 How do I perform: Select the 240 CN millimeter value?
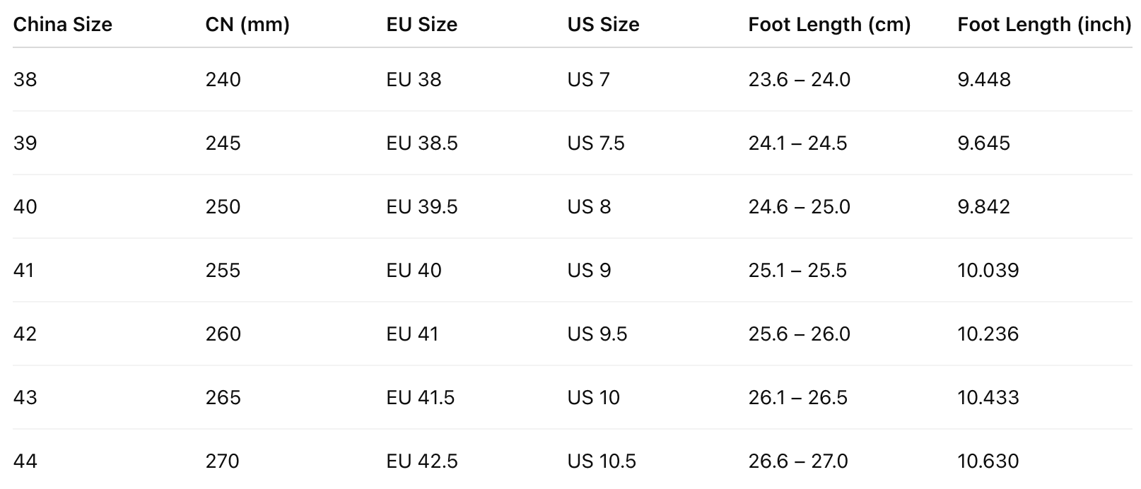223,80
